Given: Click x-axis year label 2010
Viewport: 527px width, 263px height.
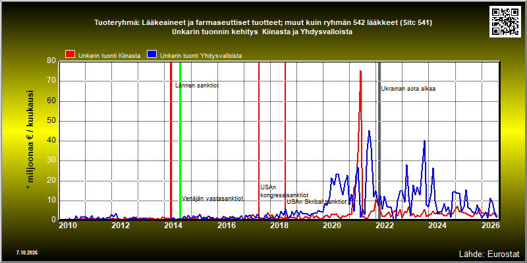Looking at the screenshot, I should (68, 225).
